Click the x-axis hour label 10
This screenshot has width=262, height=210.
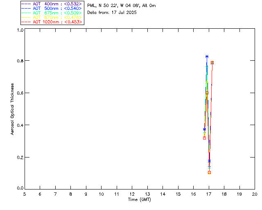101,194
